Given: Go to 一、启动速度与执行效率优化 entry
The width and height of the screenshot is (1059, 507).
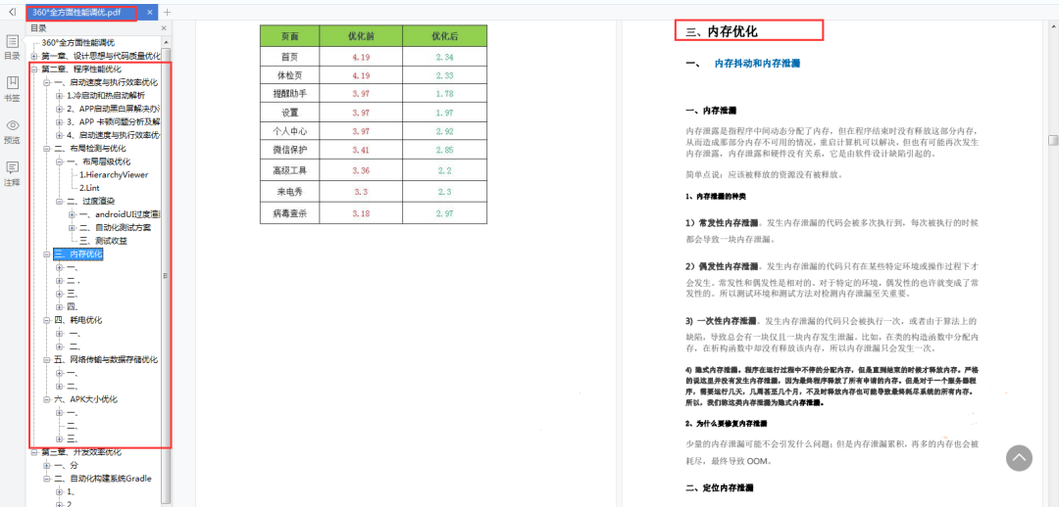Looking at the screenshot, I should coord(106,82).
